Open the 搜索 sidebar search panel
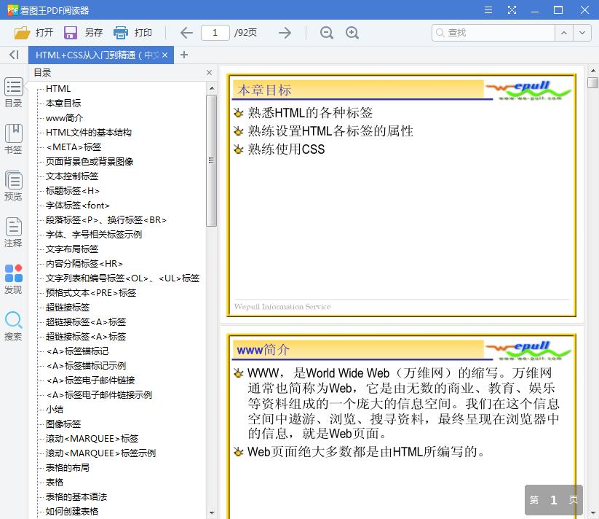This screenshot has height=519, width=599. coord(13,323)
